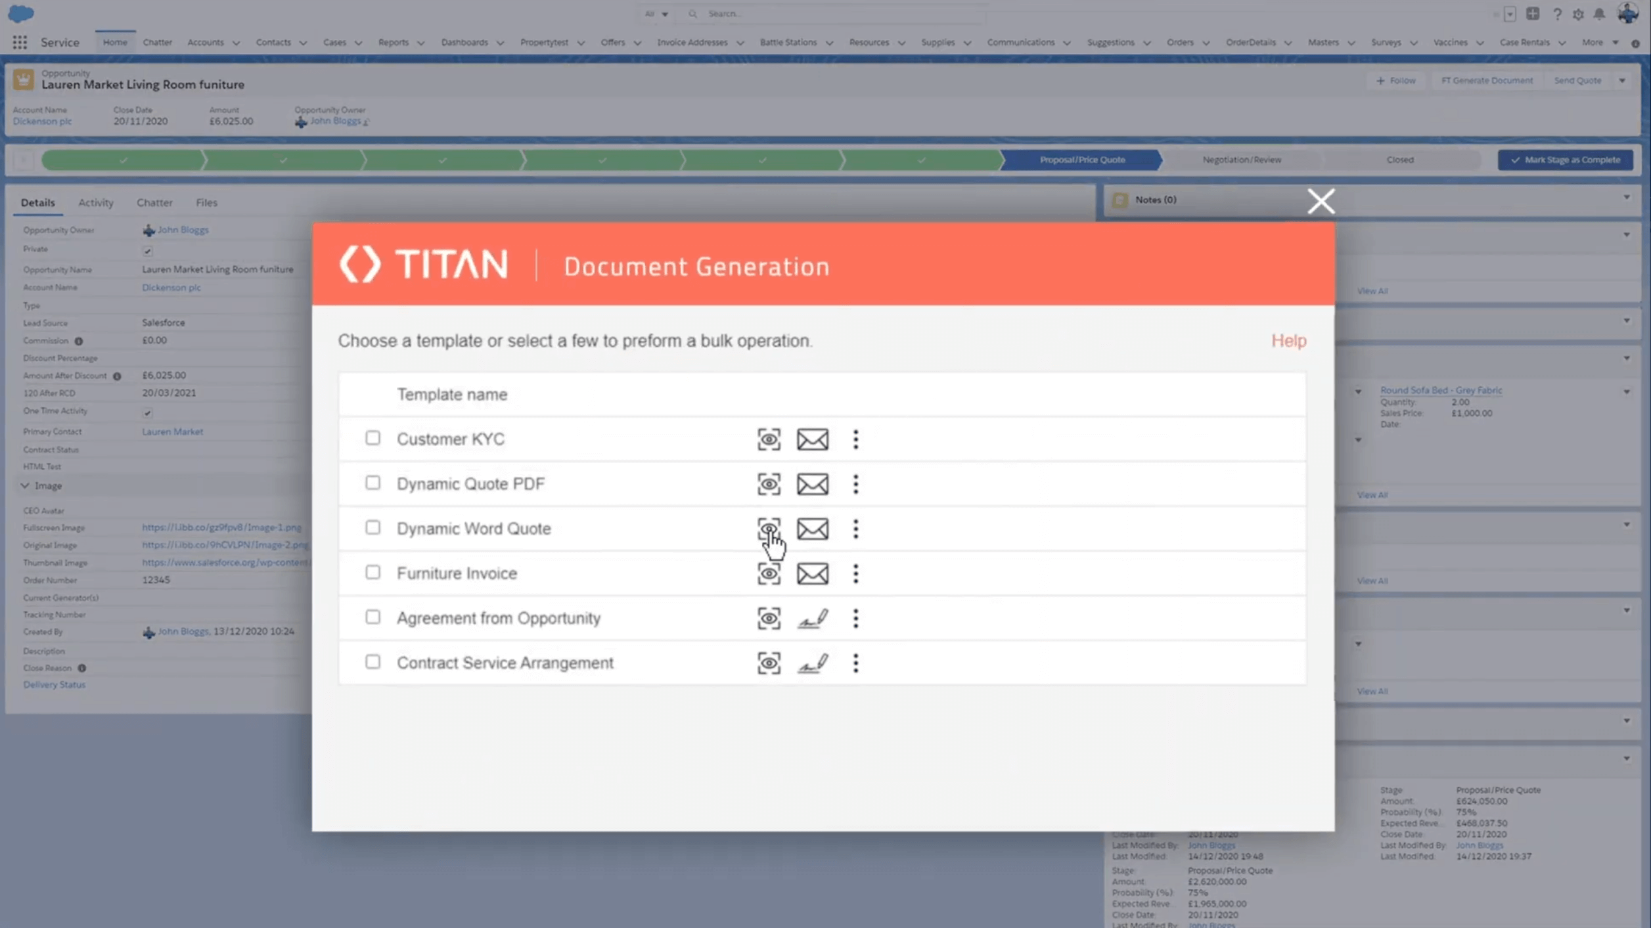The width and height of the screenshot is (1651, 928).
Task: Click Mark Stage as Complete button
Action: coord(1565,160)
